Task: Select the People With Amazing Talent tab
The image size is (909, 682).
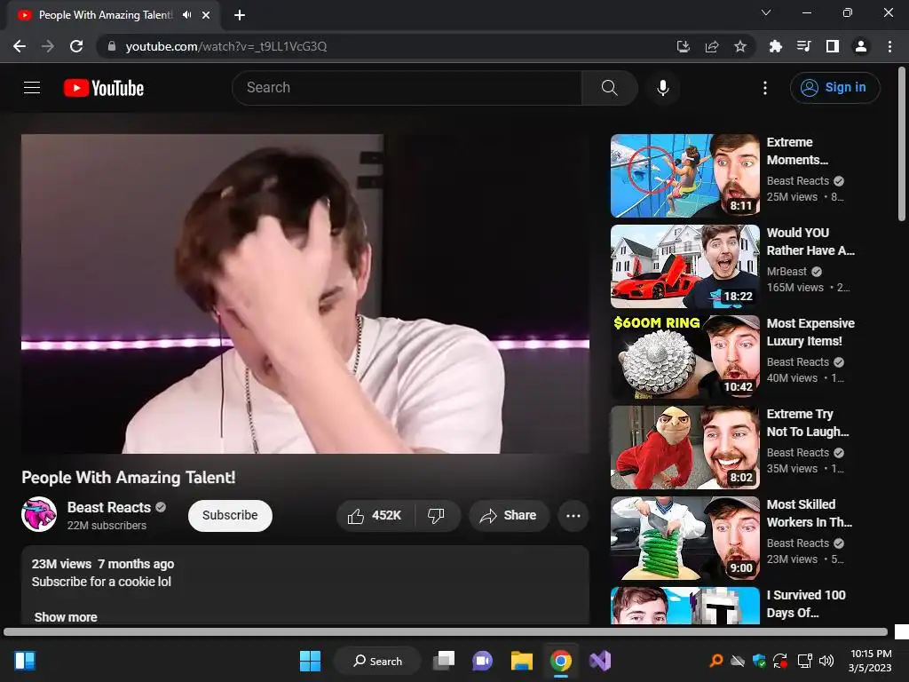Action: (x=105, y=15)
